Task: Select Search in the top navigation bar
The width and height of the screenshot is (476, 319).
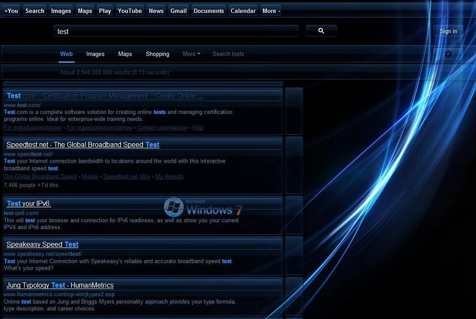Action: (34, 11)
